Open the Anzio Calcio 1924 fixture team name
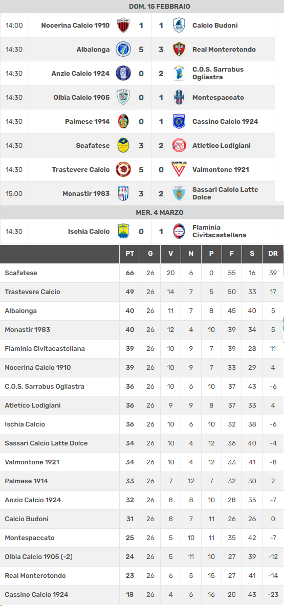Screen dimensions: 284x606 [80, 73]
